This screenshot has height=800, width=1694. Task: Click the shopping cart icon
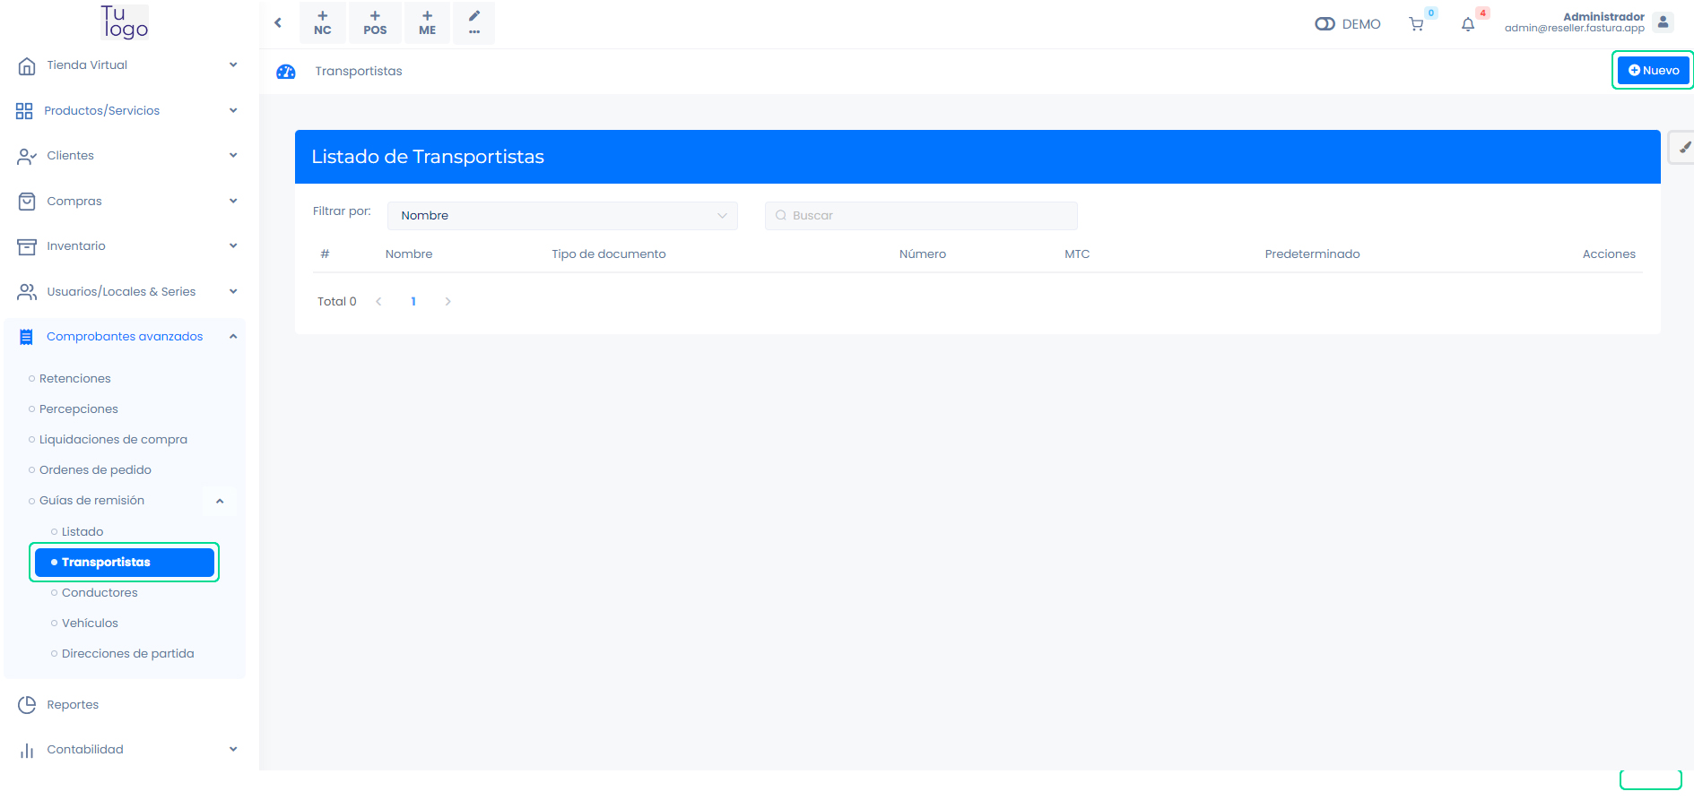coord(1416,24)
